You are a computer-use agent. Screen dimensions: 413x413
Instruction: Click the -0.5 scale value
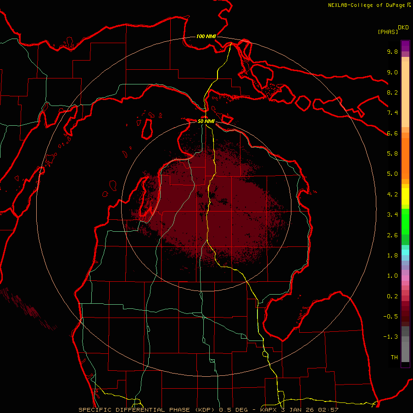click(x=391, y=316)
